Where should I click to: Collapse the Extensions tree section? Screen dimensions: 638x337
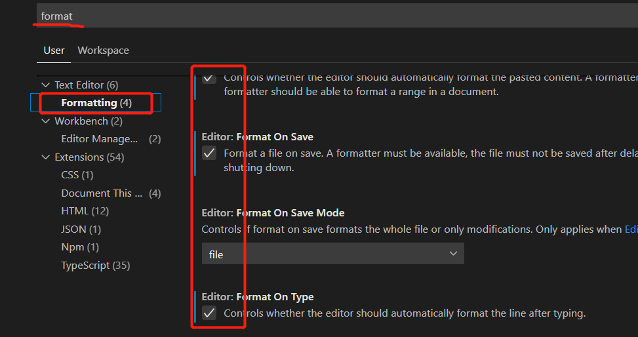[x=45, y=157]
